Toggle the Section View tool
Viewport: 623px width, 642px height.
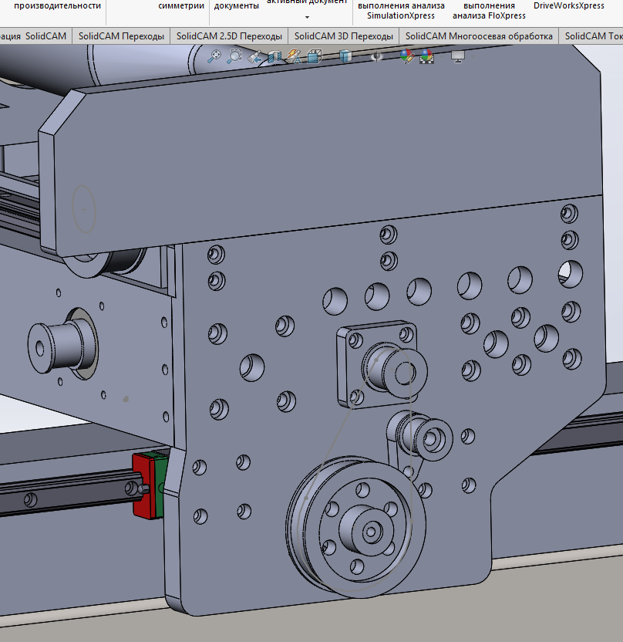(x=274, y=56)
